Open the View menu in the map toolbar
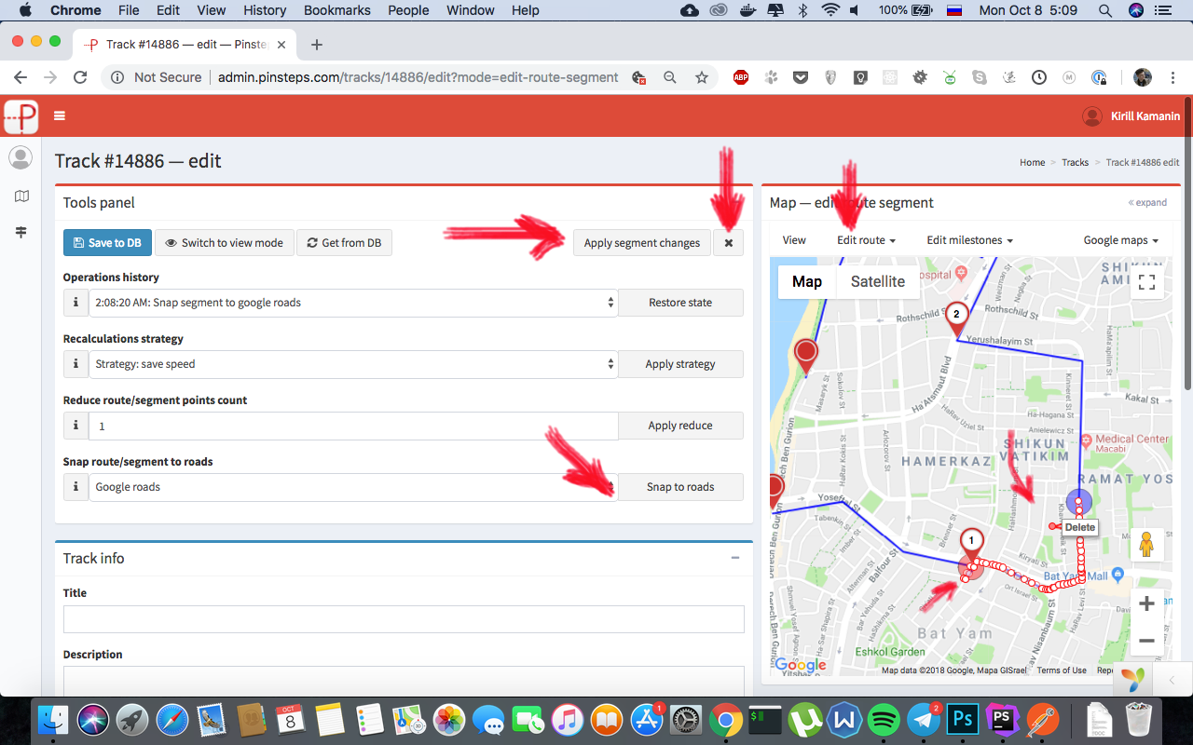 point(794,240)
